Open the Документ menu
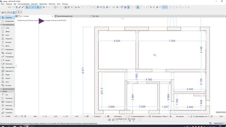This screenshot has height=127, width=226. point(34,4)
